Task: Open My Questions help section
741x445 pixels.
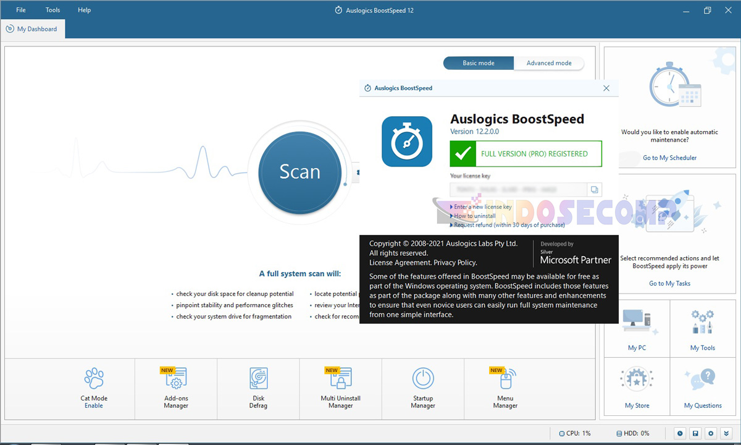Action: tap(703, 386)
